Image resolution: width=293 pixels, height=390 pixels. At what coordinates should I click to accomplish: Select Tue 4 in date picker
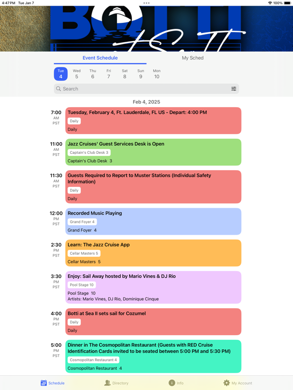click(61, 74)
